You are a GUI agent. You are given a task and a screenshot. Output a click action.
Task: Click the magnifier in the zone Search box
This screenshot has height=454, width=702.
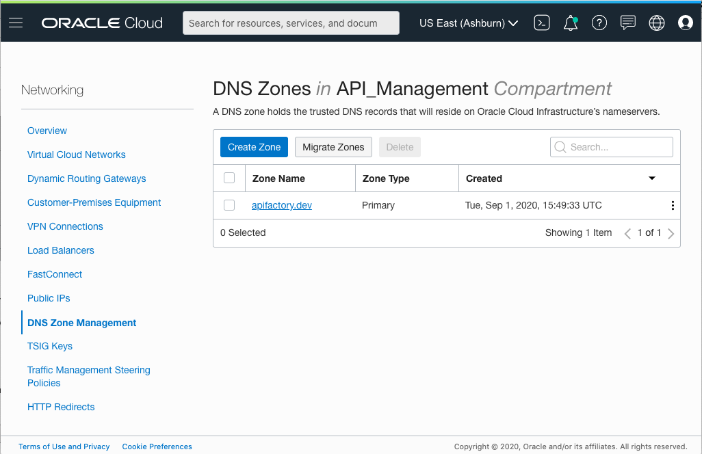[x=560, y=147]
